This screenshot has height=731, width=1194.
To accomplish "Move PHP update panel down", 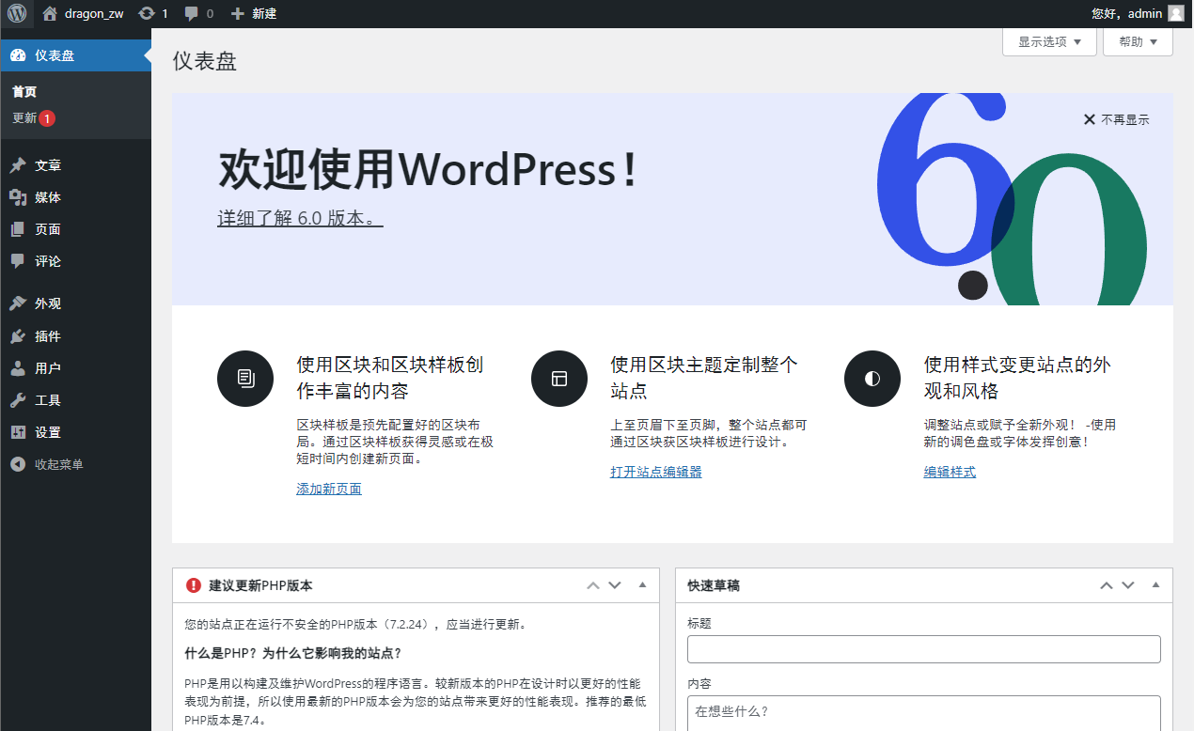I will tap(615, 585).
